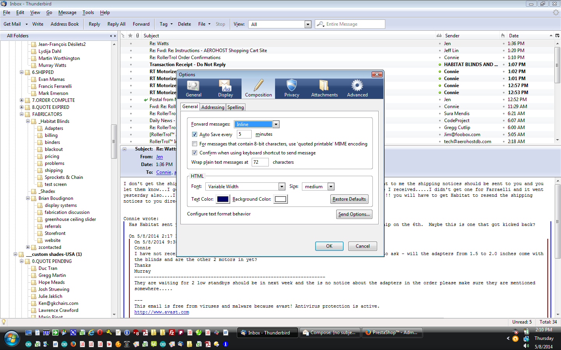Click the Send Options button

pos(354,214)
